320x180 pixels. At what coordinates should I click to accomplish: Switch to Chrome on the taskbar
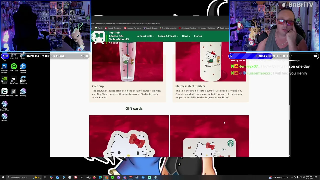(106, 177)
